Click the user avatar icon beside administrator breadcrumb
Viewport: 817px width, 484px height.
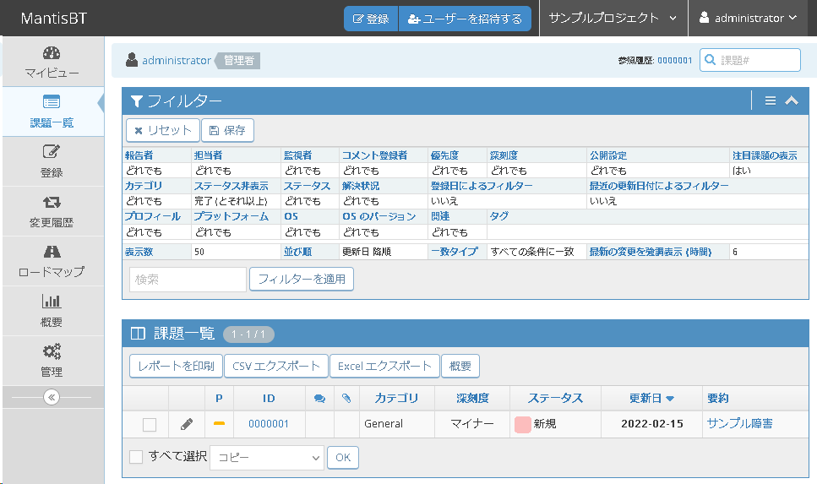(132, 60)
